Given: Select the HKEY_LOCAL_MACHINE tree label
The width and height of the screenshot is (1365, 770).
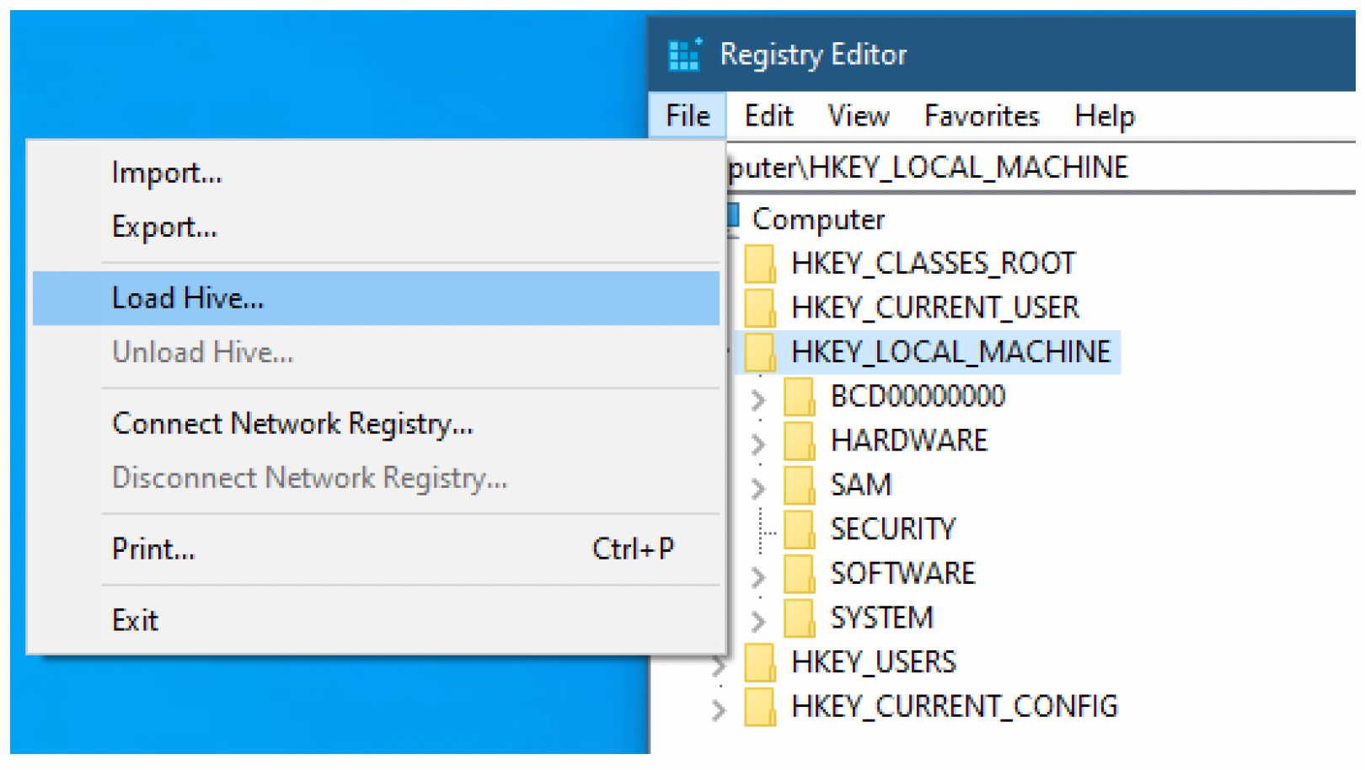Looking at the screenshot, I should (950, 352).
